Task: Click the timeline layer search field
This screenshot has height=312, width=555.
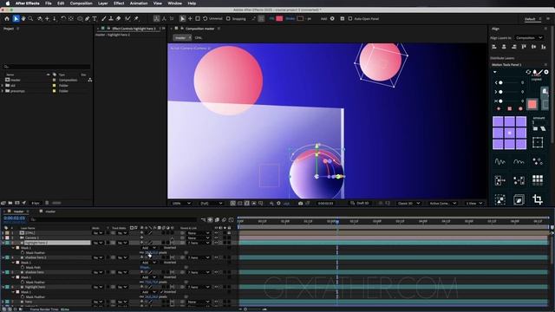Action: [x=114, y=219]
